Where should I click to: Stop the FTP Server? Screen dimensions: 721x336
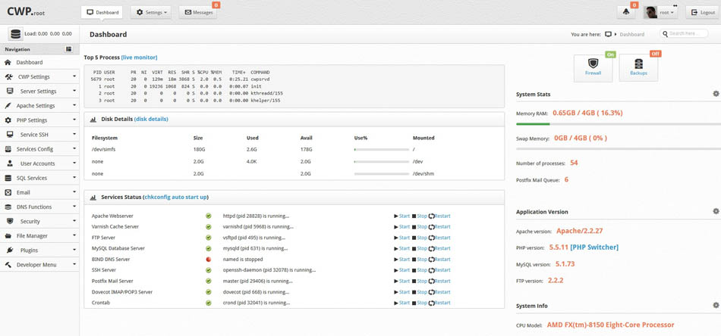coord(420,238)
